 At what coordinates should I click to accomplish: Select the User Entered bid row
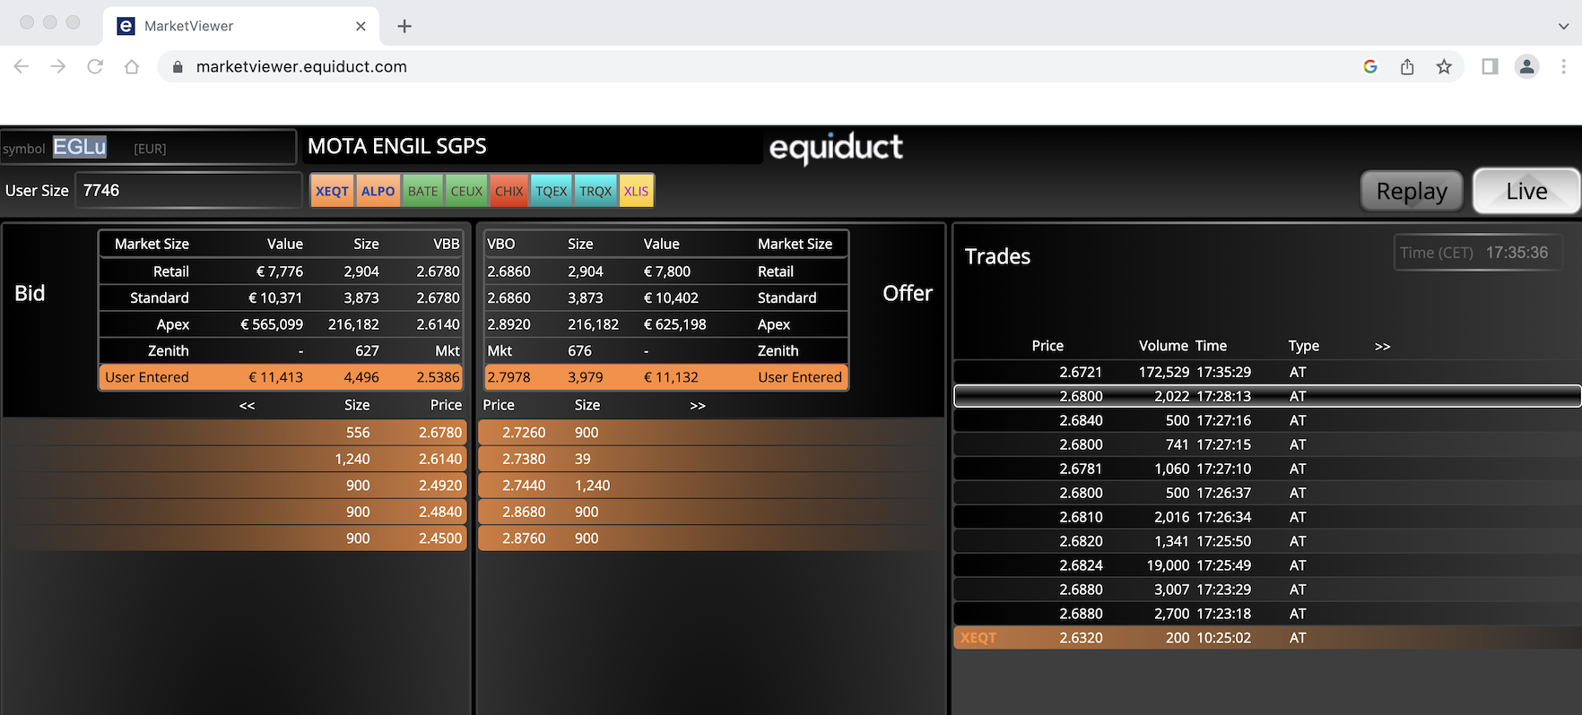pos(281,377)
